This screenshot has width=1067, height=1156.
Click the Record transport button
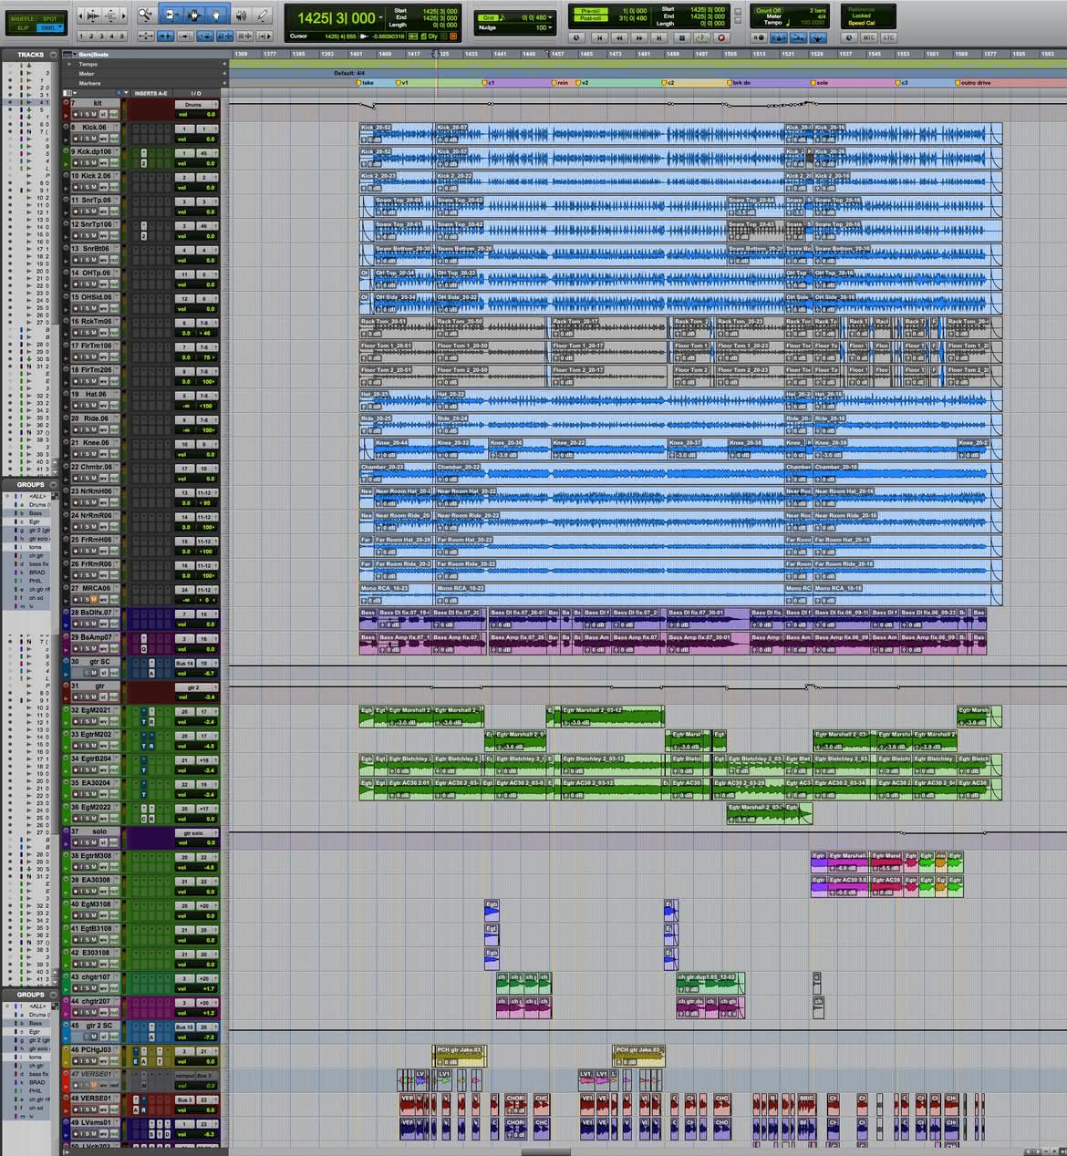click(x=721, y=38)
